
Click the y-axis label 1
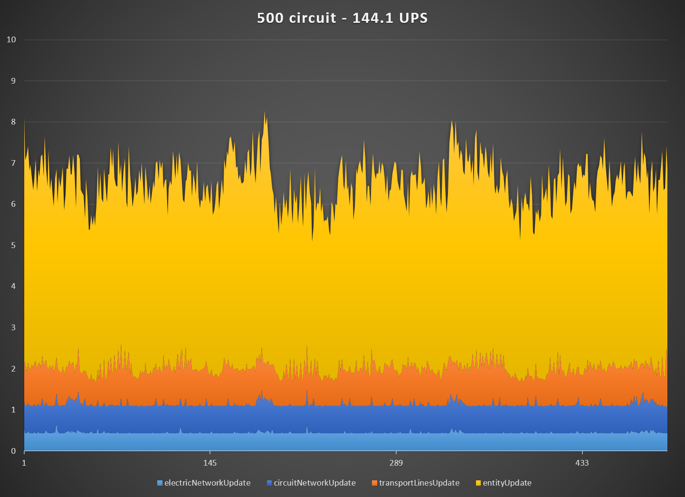click(14, 410)
